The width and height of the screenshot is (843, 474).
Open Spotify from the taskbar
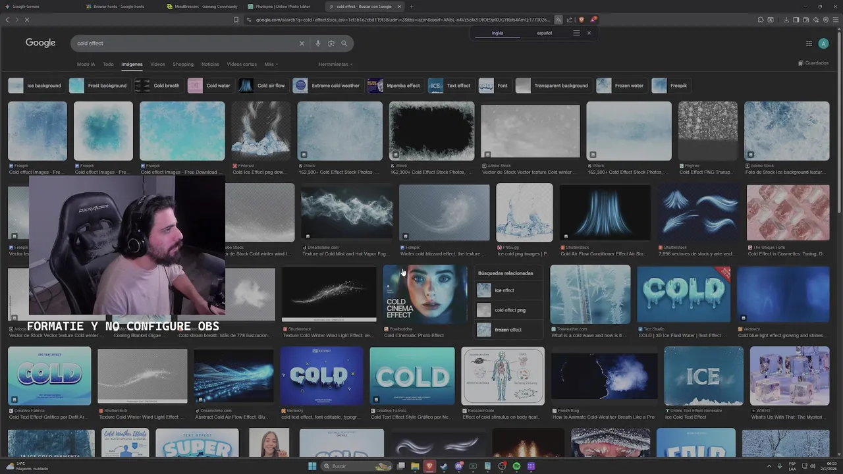(x=516, y=466)
